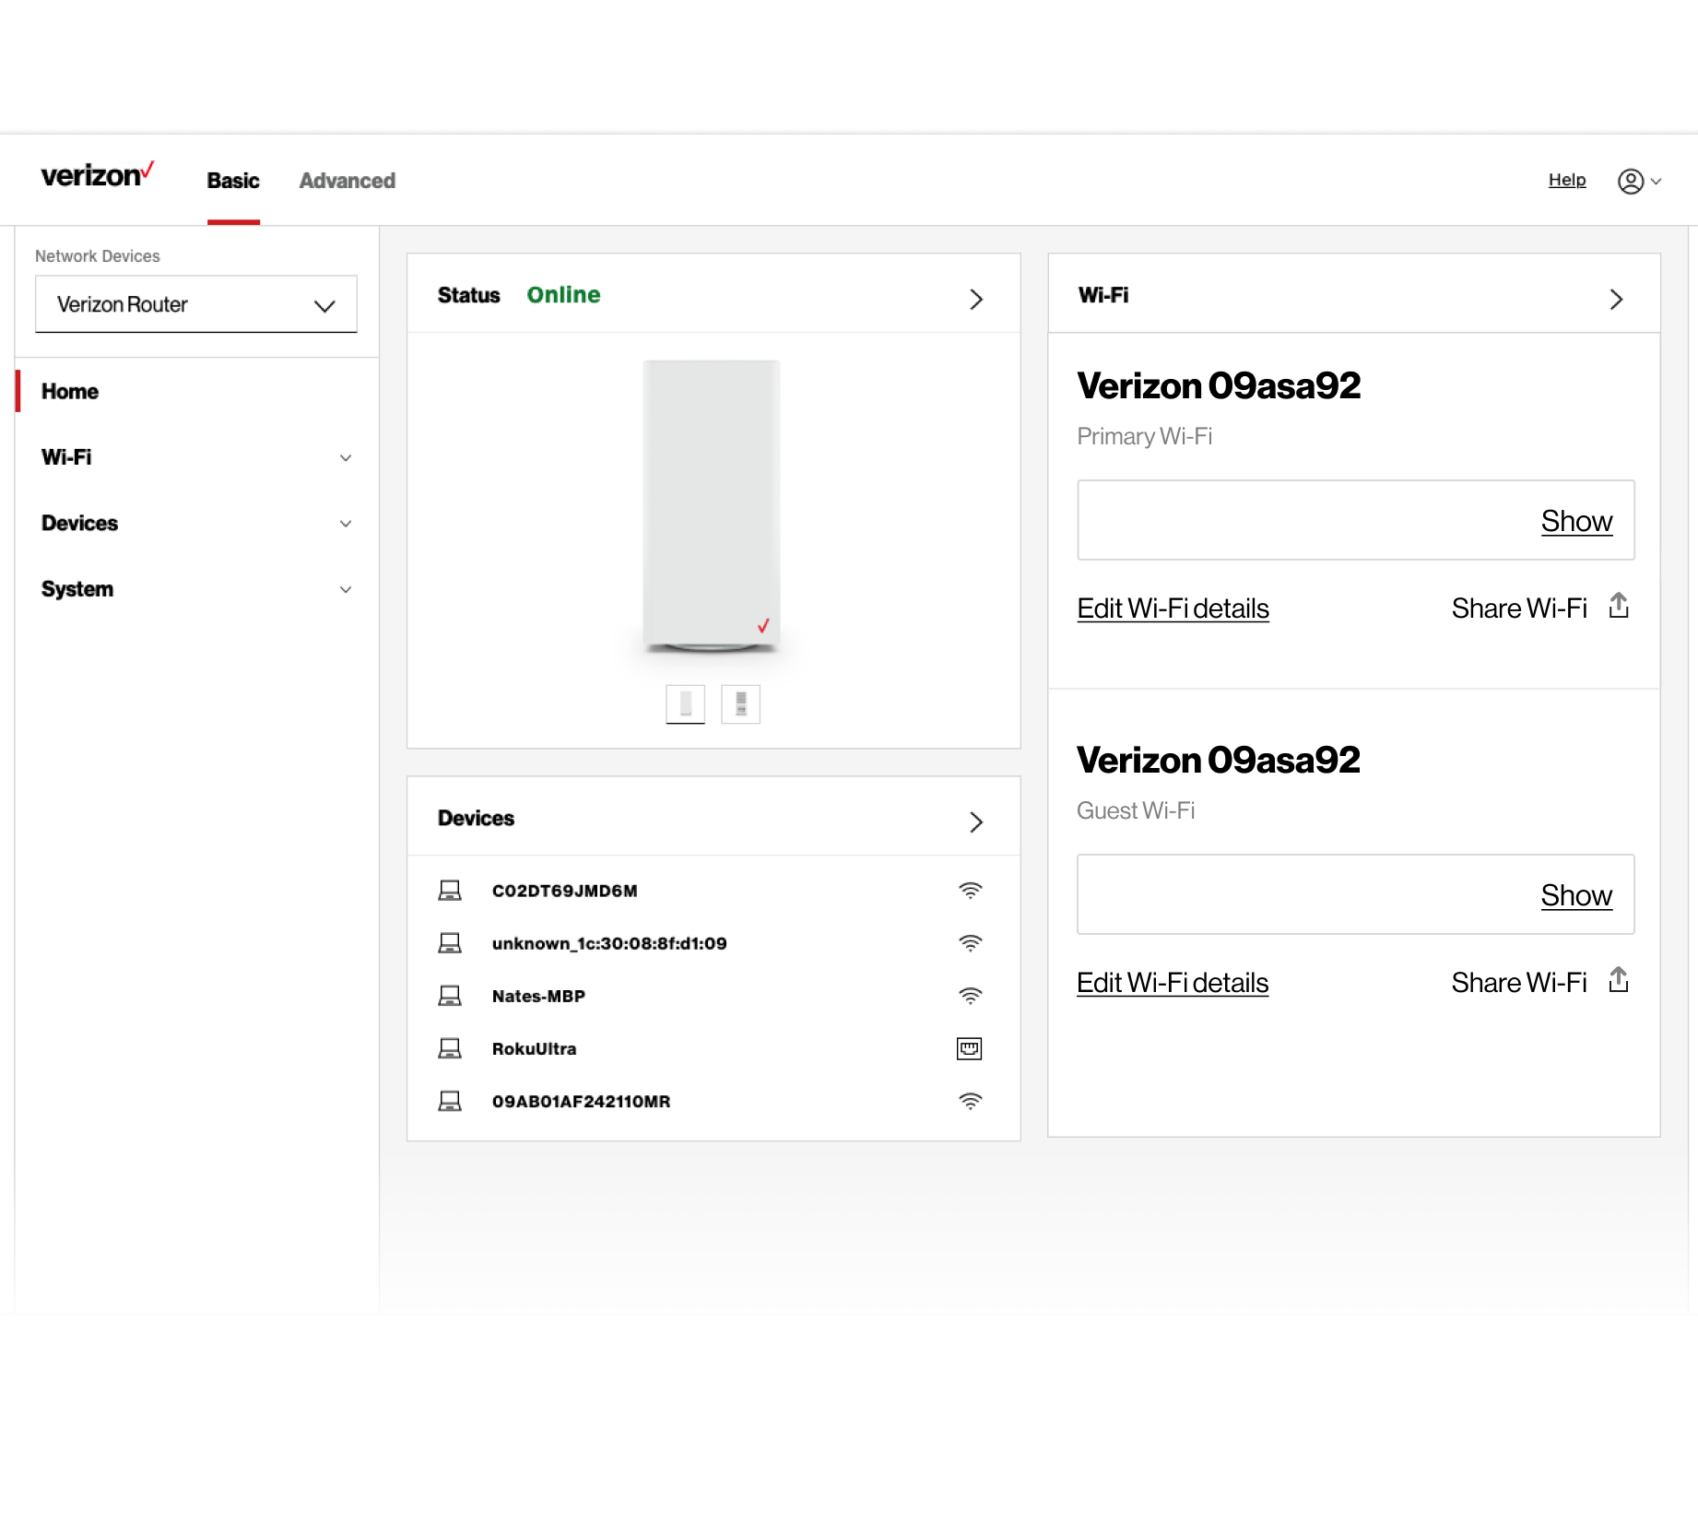
Task: Show the Guest Wi-Fi password
Action: click(1575, 895)
